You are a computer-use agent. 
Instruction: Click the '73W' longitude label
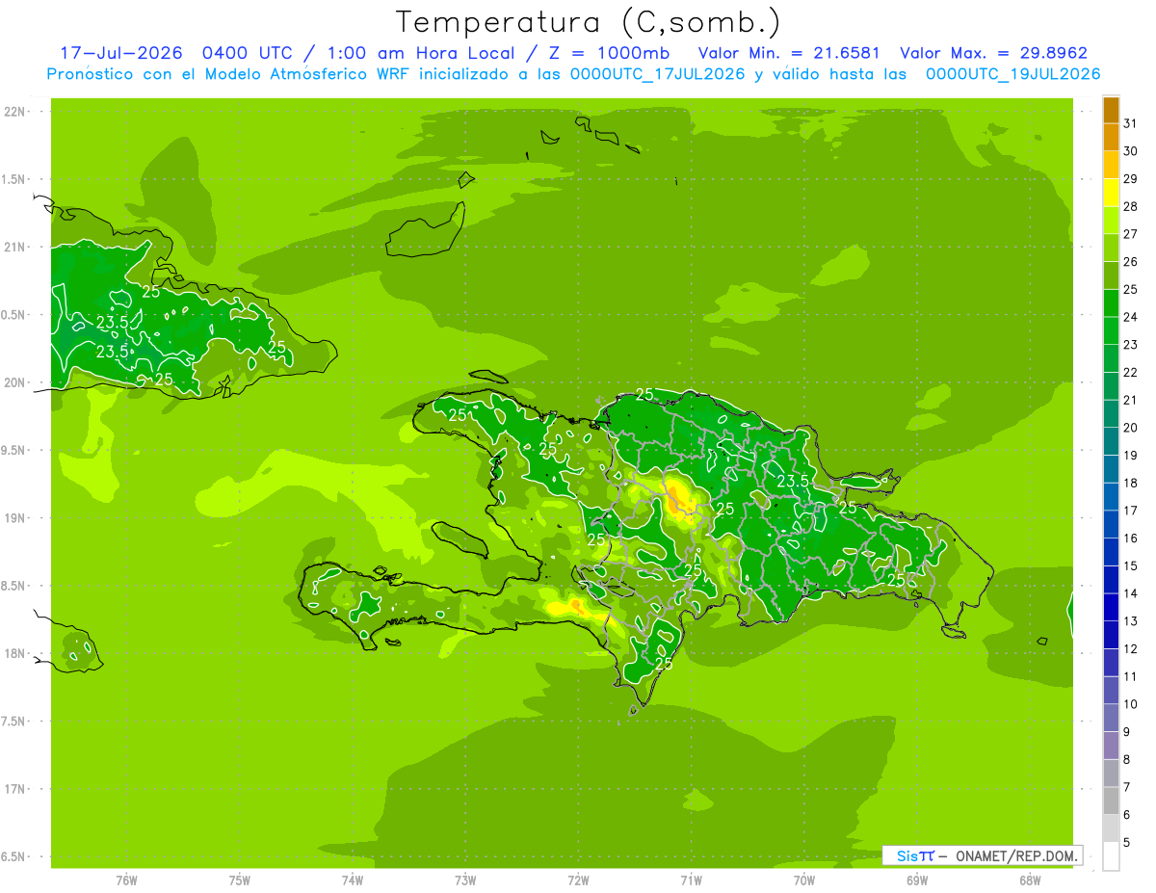click(x=465, y=880)
